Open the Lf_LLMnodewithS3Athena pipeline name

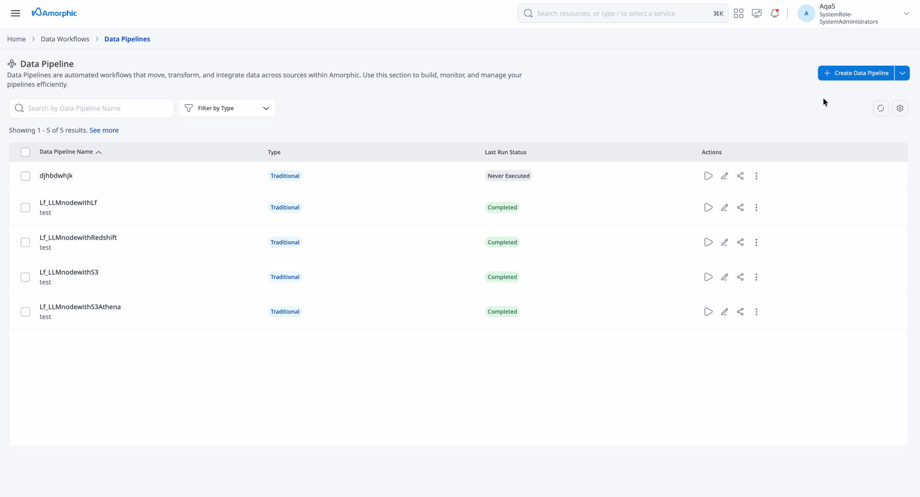pyautogui.click(x=80, y=307)
